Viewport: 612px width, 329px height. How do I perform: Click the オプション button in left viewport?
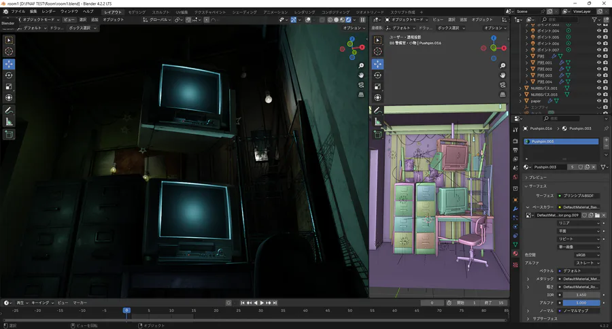point(354,28)
